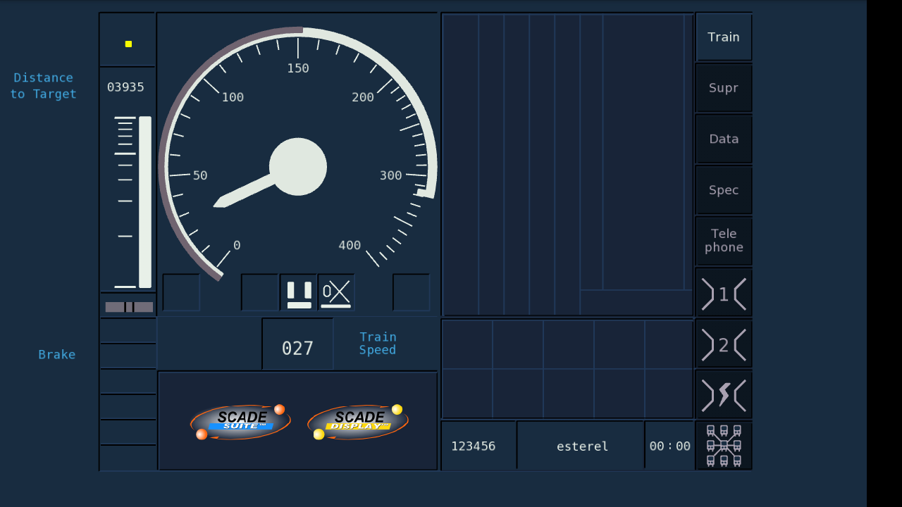Screen dimensions: 902x507
Task: Click the 50 mark on speedometer
Action: [200, 175]
